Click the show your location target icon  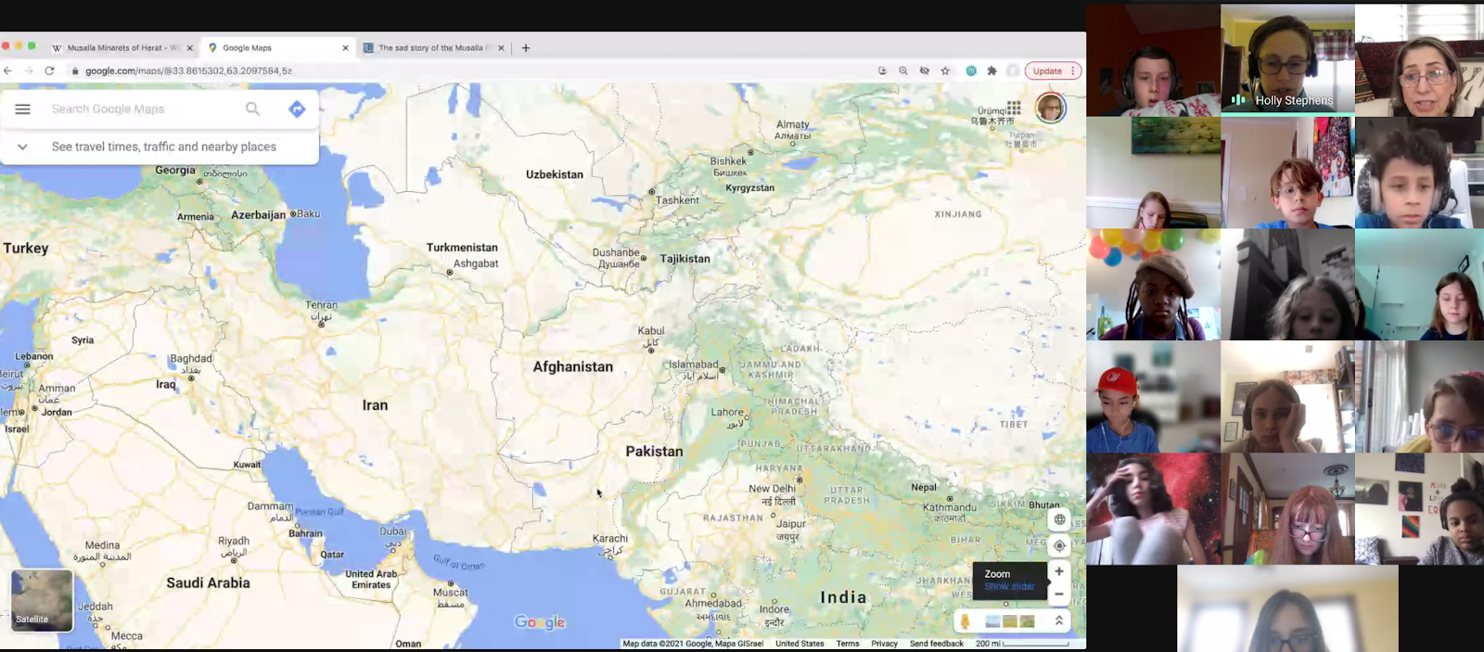(x=1059, y=545)
